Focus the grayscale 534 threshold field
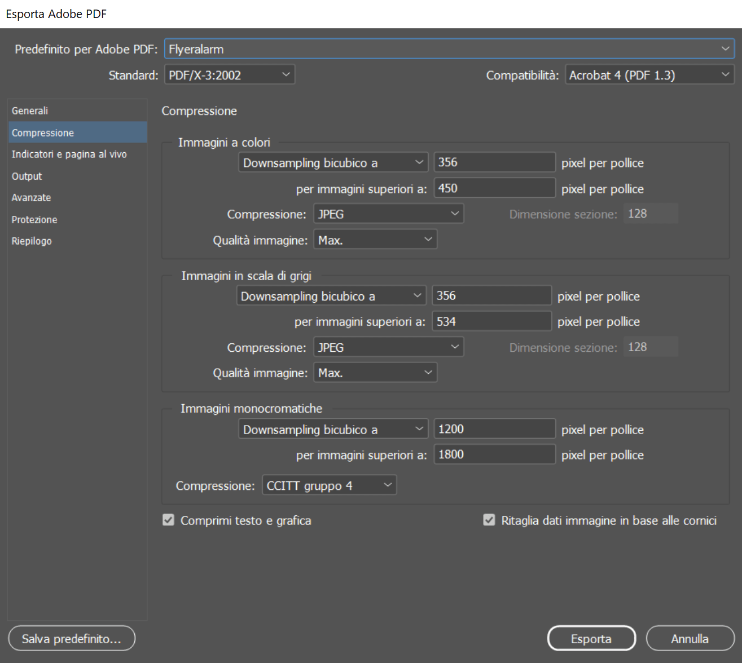The height and width of the screenshot is (663, 742). [491, 321]
